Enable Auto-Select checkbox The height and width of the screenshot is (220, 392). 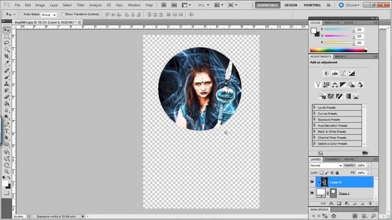21,14
